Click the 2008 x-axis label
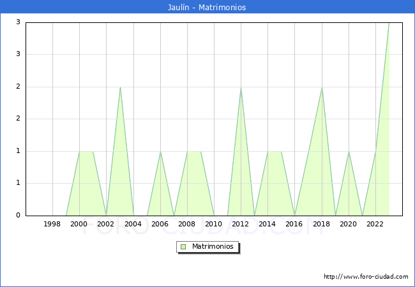 (x=186, y=224)
